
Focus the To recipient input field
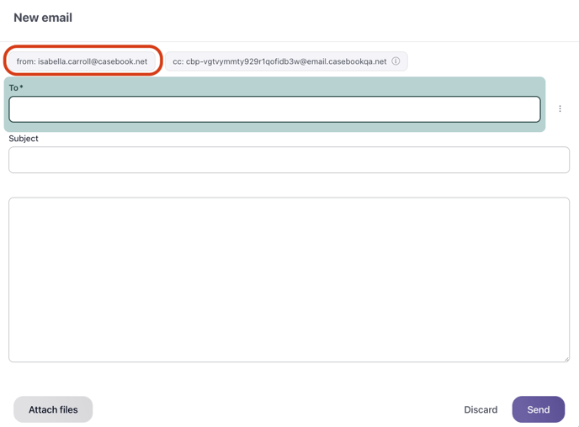click(x=274, y=109)
